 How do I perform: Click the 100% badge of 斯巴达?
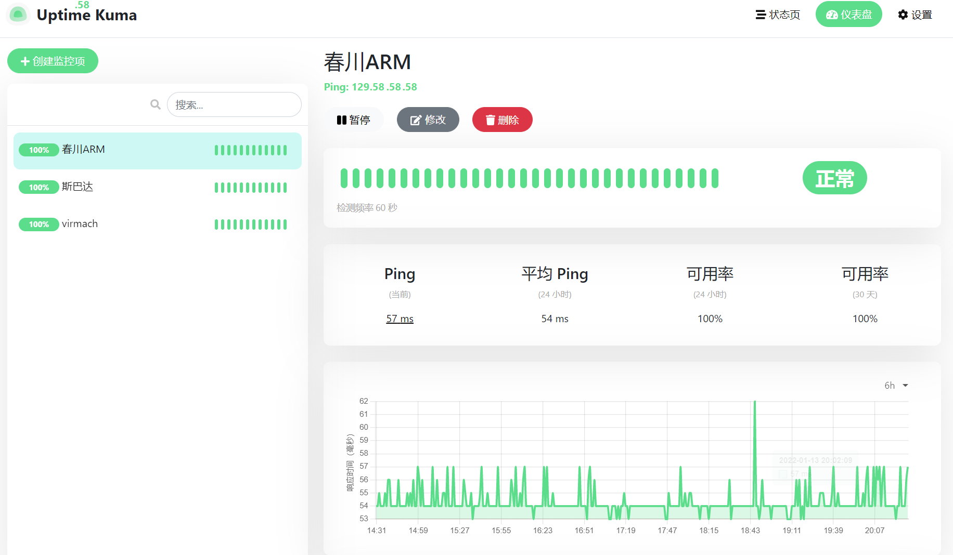[x=39, y=187]
